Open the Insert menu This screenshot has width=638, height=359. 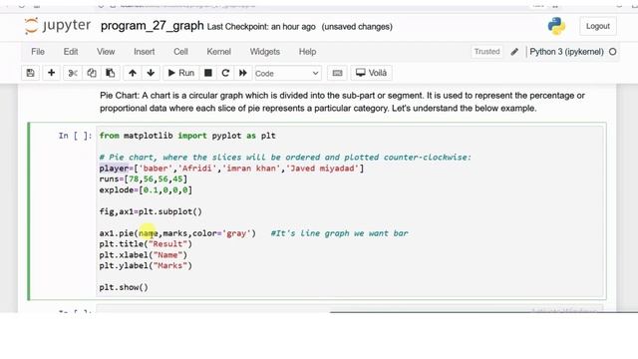[144, 52]
